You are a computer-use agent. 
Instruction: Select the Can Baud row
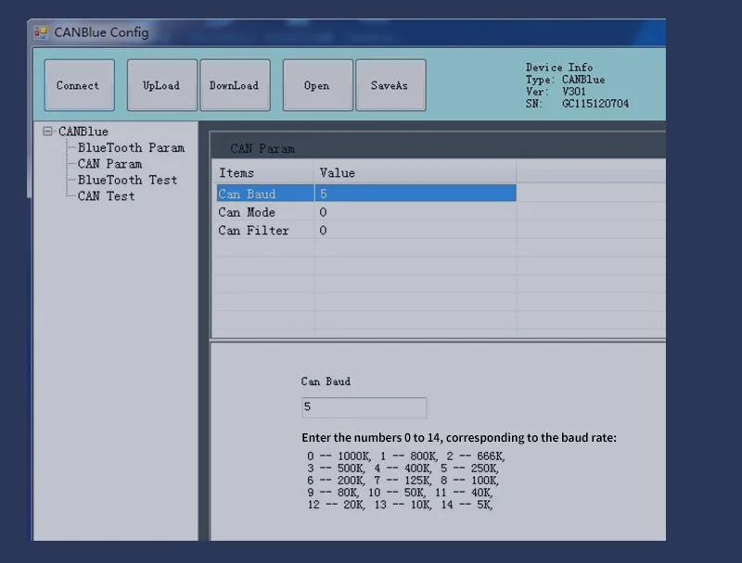pos(366,194)
